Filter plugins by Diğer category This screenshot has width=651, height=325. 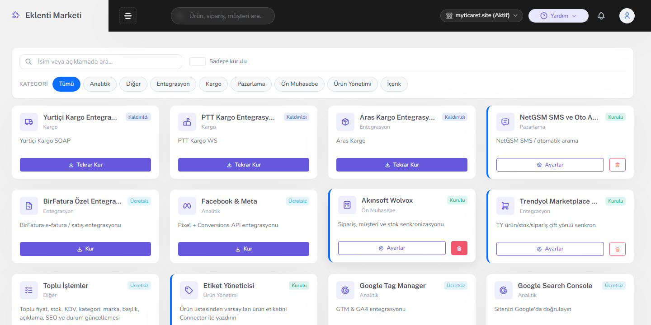point(133,84)
